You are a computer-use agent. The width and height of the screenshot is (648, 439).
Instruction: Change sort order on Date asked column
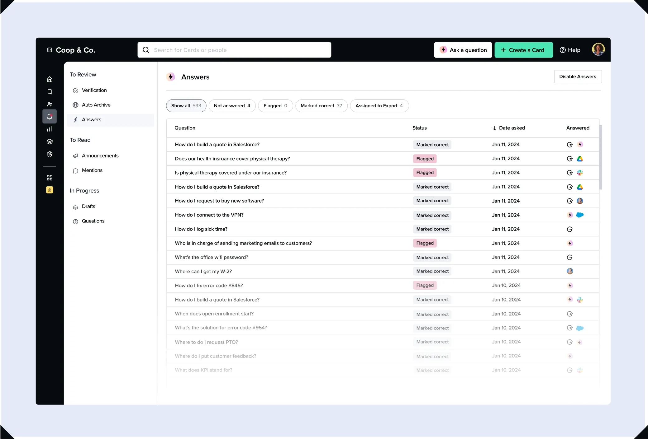point(508,128)
